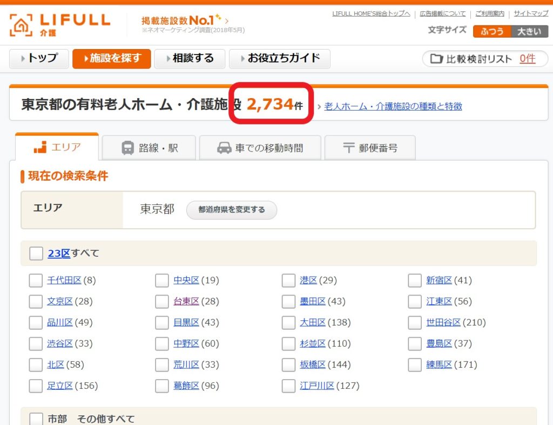
Task: Switch to the 車での移動時間 tab
Action: (x=260, y=148)
